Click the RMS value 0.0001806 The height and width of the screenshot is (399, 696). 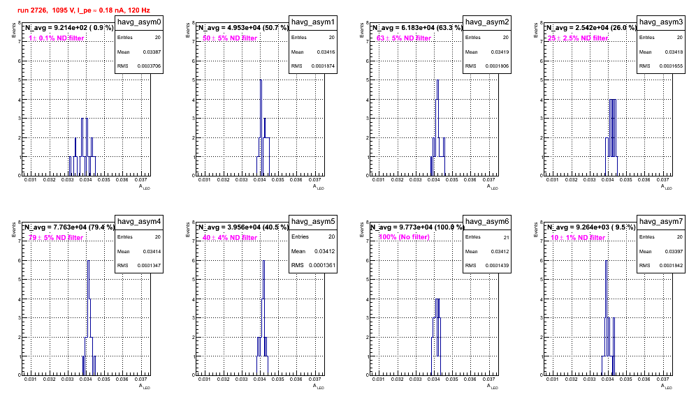(497, 66)
